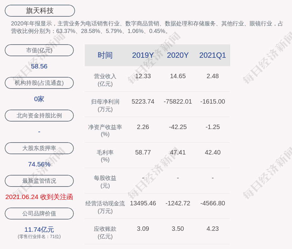Click brand value 11.74亿元
The width and height of the screenshot is (292, 249).
pyautogui.click(x=39, y=230)
